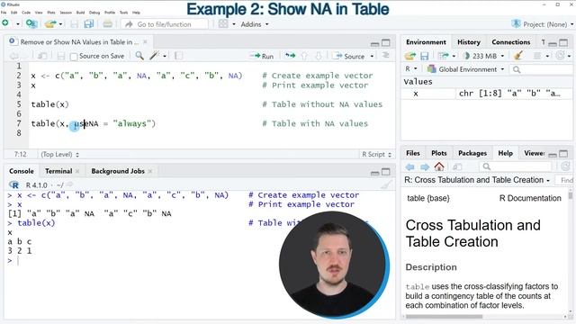Open the Project (None) menu
This screenshot has width=576, height=324.
point(543,24)
